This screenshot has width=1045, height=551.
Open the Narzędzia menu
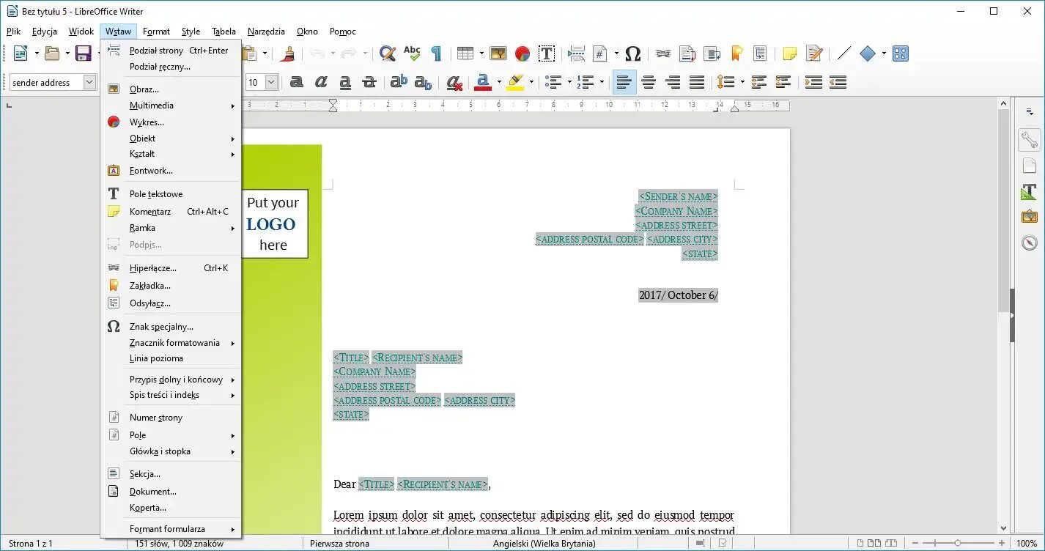point(266,32)
